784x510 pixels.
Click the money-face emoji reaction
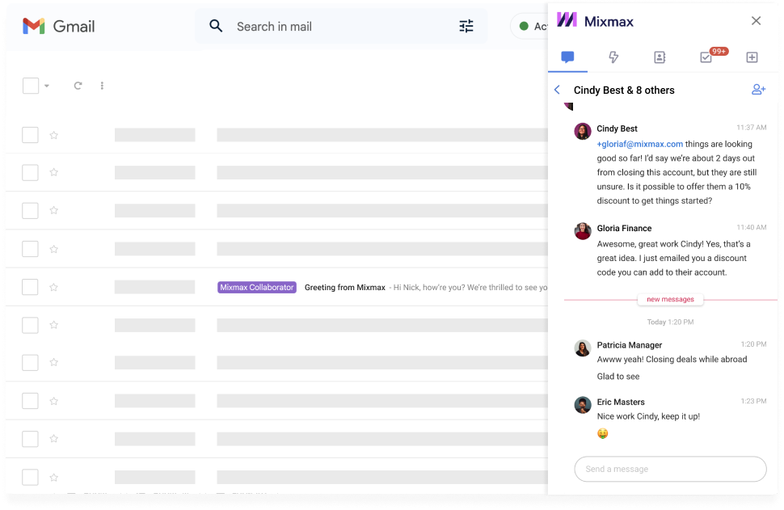pos(602,433)
